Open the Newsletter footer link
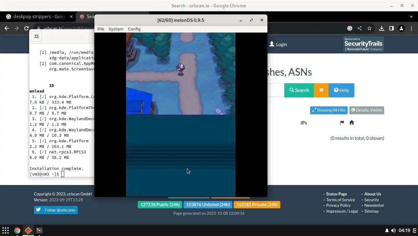 click(x=374, y=205)
